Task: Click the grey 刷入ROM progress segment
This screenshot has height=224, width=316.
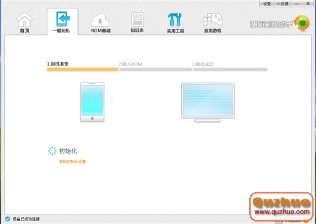Action: pos(156,70)
